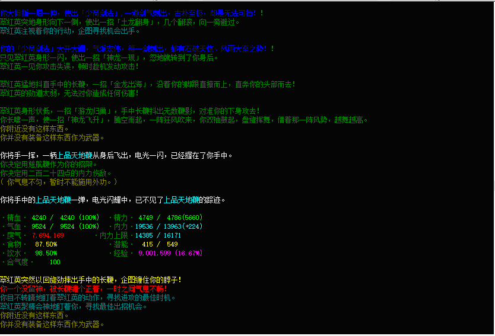Click the blue 少商剑法 line at top
The height and width of the screenshot is (336, 495).
point(131,13)
